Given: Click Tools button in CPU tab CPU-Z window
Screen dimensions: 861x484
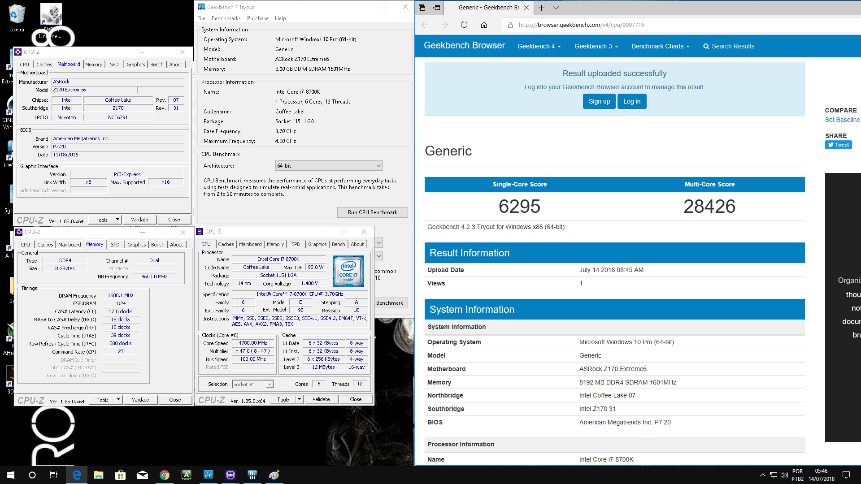Looking at the screenshot, I should [x=283, y=399].
